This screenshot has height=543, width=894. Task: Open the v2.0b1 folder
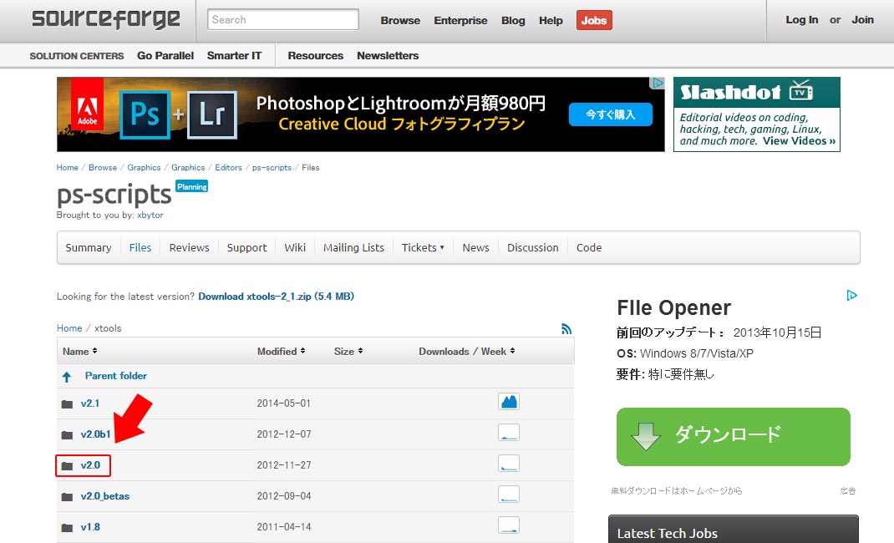pos(95,434)
